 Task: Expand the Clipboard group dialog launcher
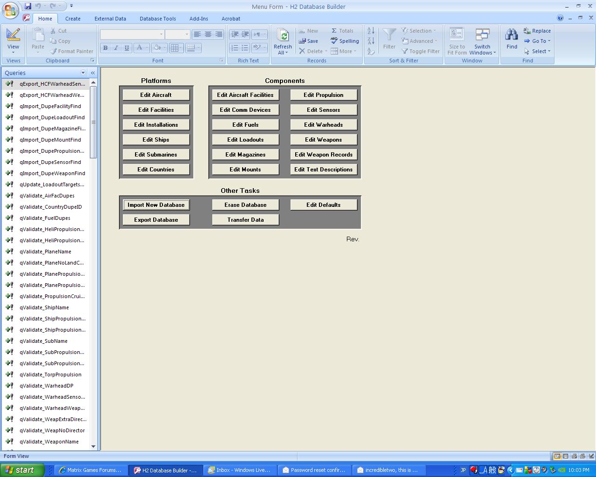(x=92, y=61)
